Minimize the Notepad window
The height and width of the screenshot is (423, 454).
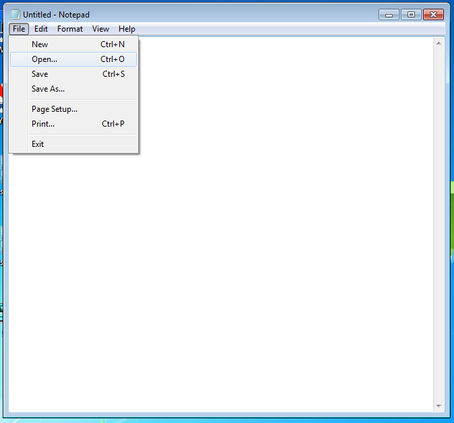[x=389, y=14]
